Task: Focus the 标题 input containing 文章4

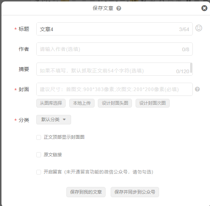Action: tap(114, 29)
